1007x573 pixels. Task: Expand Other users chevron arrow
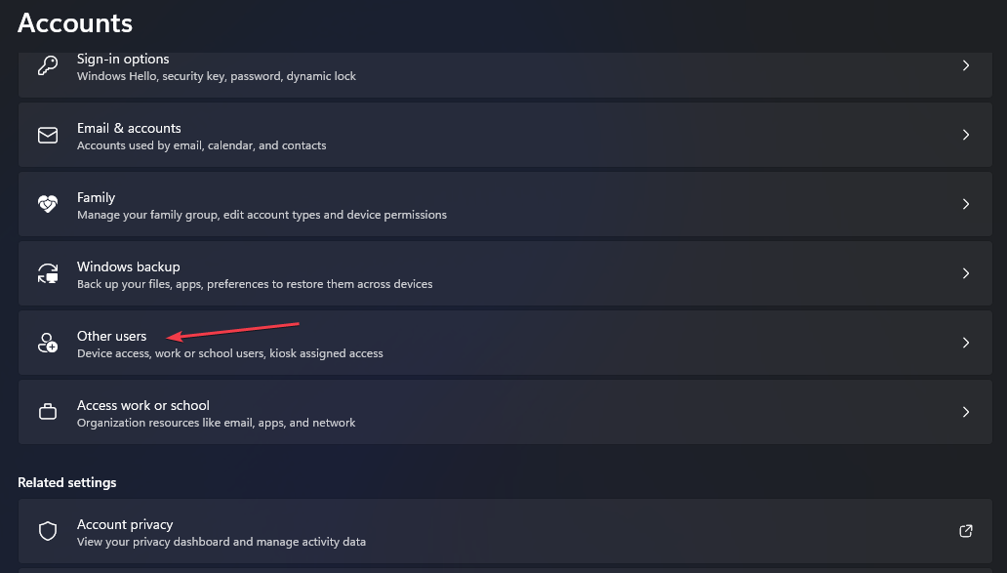tap(966, 343)
